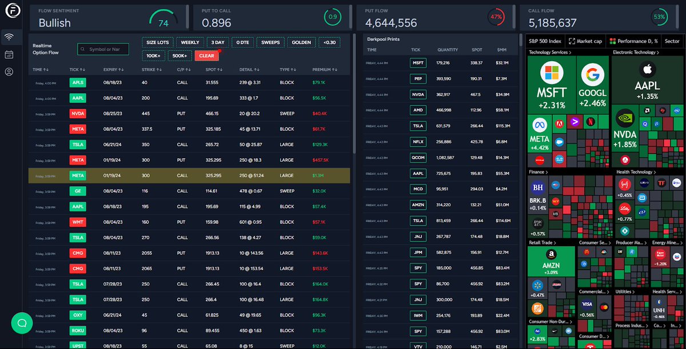Click the NVDA ticker tag in option flow
The height and width of the screenshot is (349, 686).
[x=78, y=114]
